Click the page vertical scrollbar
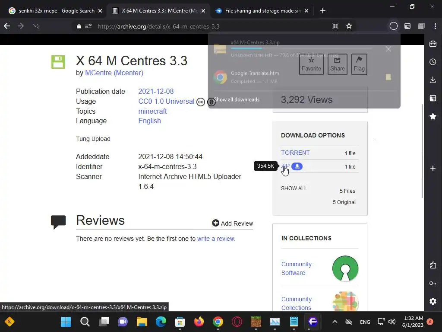Viewport: 442px width, 332px height. coord(422,151)
